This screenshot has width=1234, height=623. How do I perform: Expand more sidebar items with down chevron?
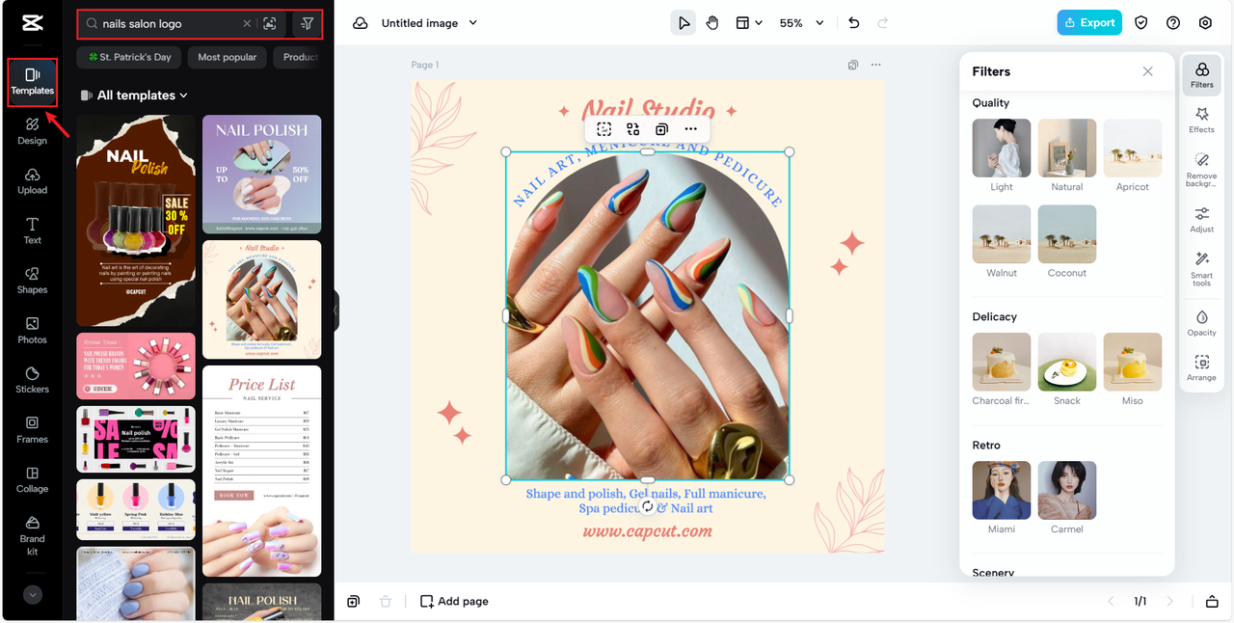point(33,595)
